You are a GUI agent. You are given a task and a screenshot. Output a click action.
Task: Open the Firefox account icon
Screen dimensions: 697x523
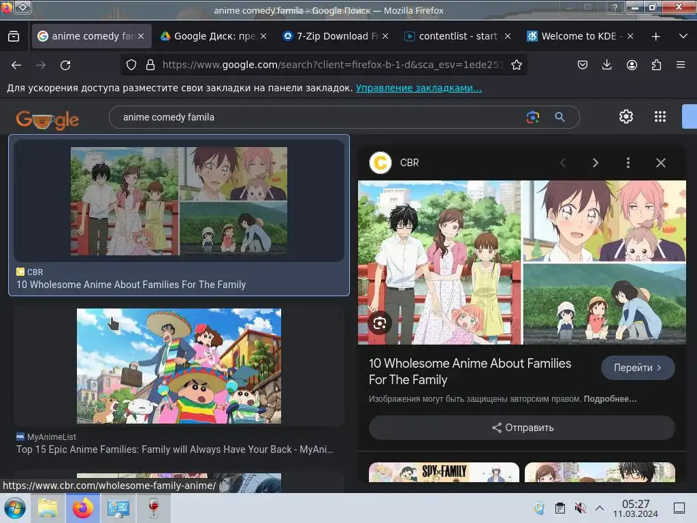coord(632,65)
